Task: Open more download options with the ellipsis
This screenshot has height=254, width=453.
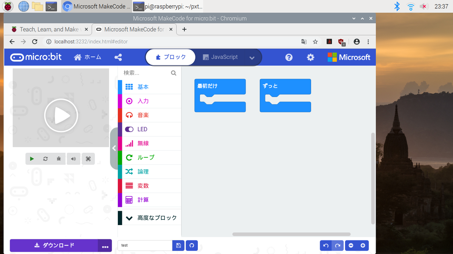Action: [x=105, y=246]
